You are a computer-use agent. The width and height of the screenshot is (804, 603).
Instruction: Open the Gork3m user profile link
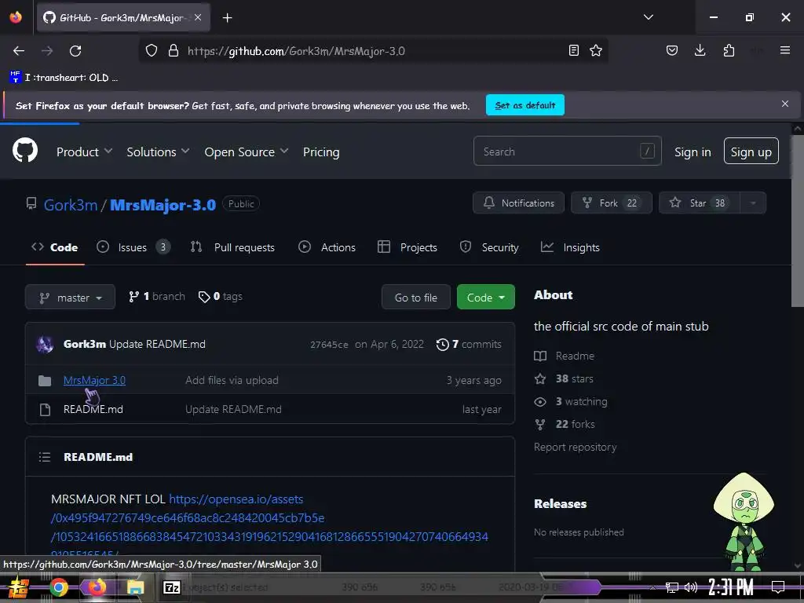70,205
